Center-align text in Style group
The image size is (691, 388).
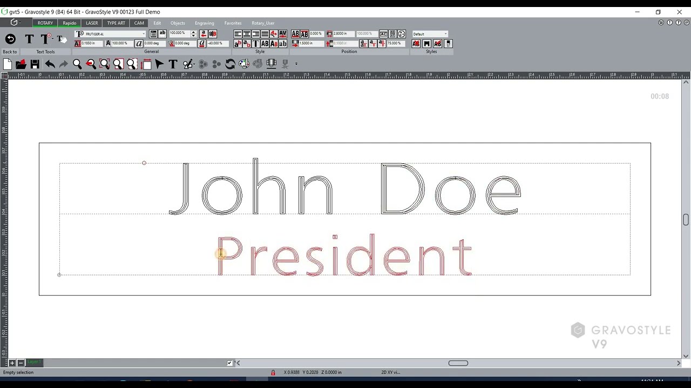[247, 34]
